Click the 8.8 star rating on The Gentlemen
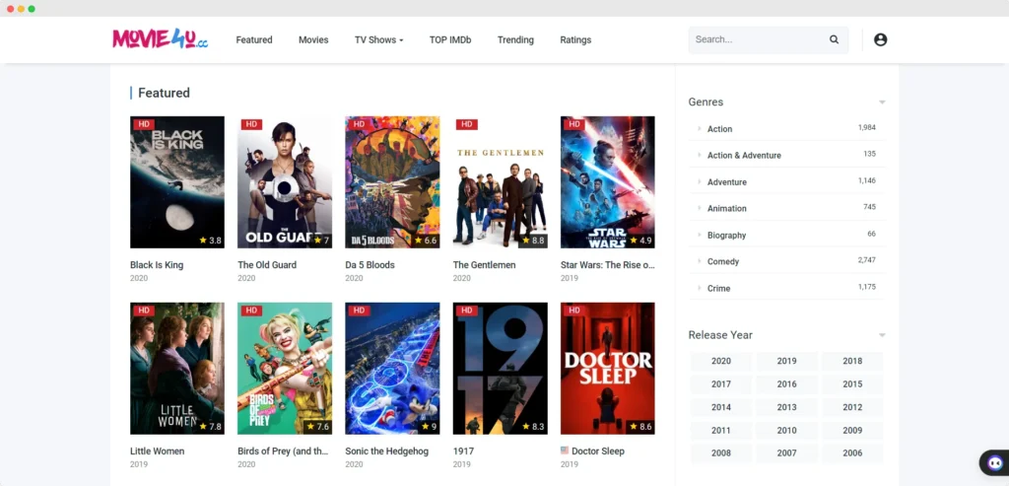Image resolution: width=1009 pixels, height=486 pixels. point(533,241)
